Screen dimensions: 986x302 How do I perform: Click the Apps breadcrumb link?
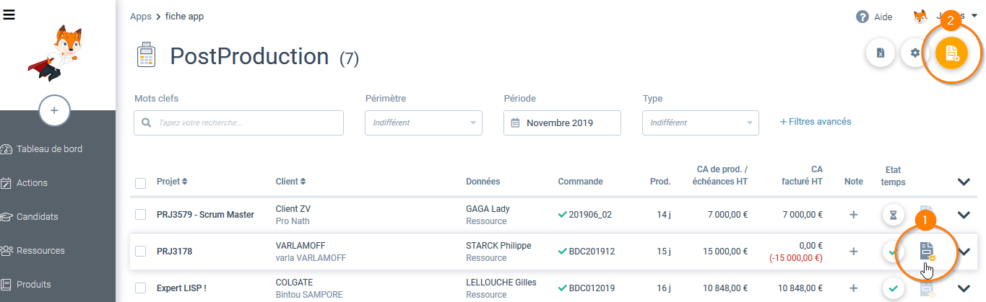click(141, 16)
